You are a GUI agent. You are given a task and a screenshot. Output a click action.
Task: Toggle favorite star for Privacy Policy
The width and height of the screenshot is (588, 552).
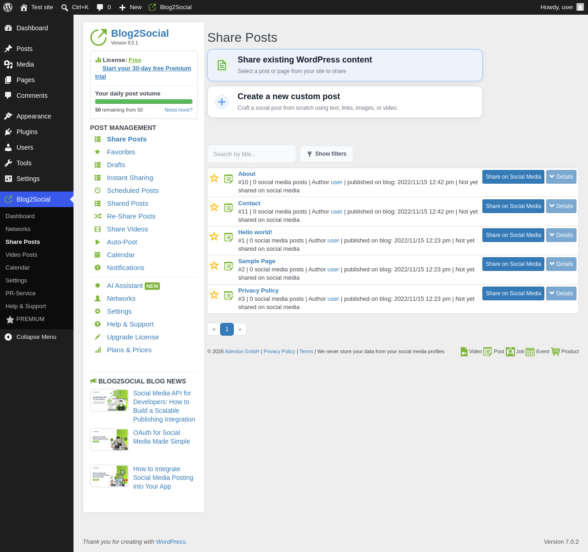click(x=214, y=294)
